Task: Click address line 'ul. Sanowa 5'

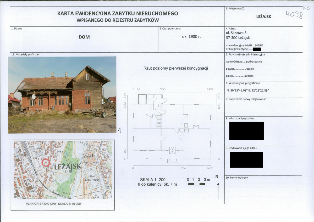Action: click(x=236, y=33)
